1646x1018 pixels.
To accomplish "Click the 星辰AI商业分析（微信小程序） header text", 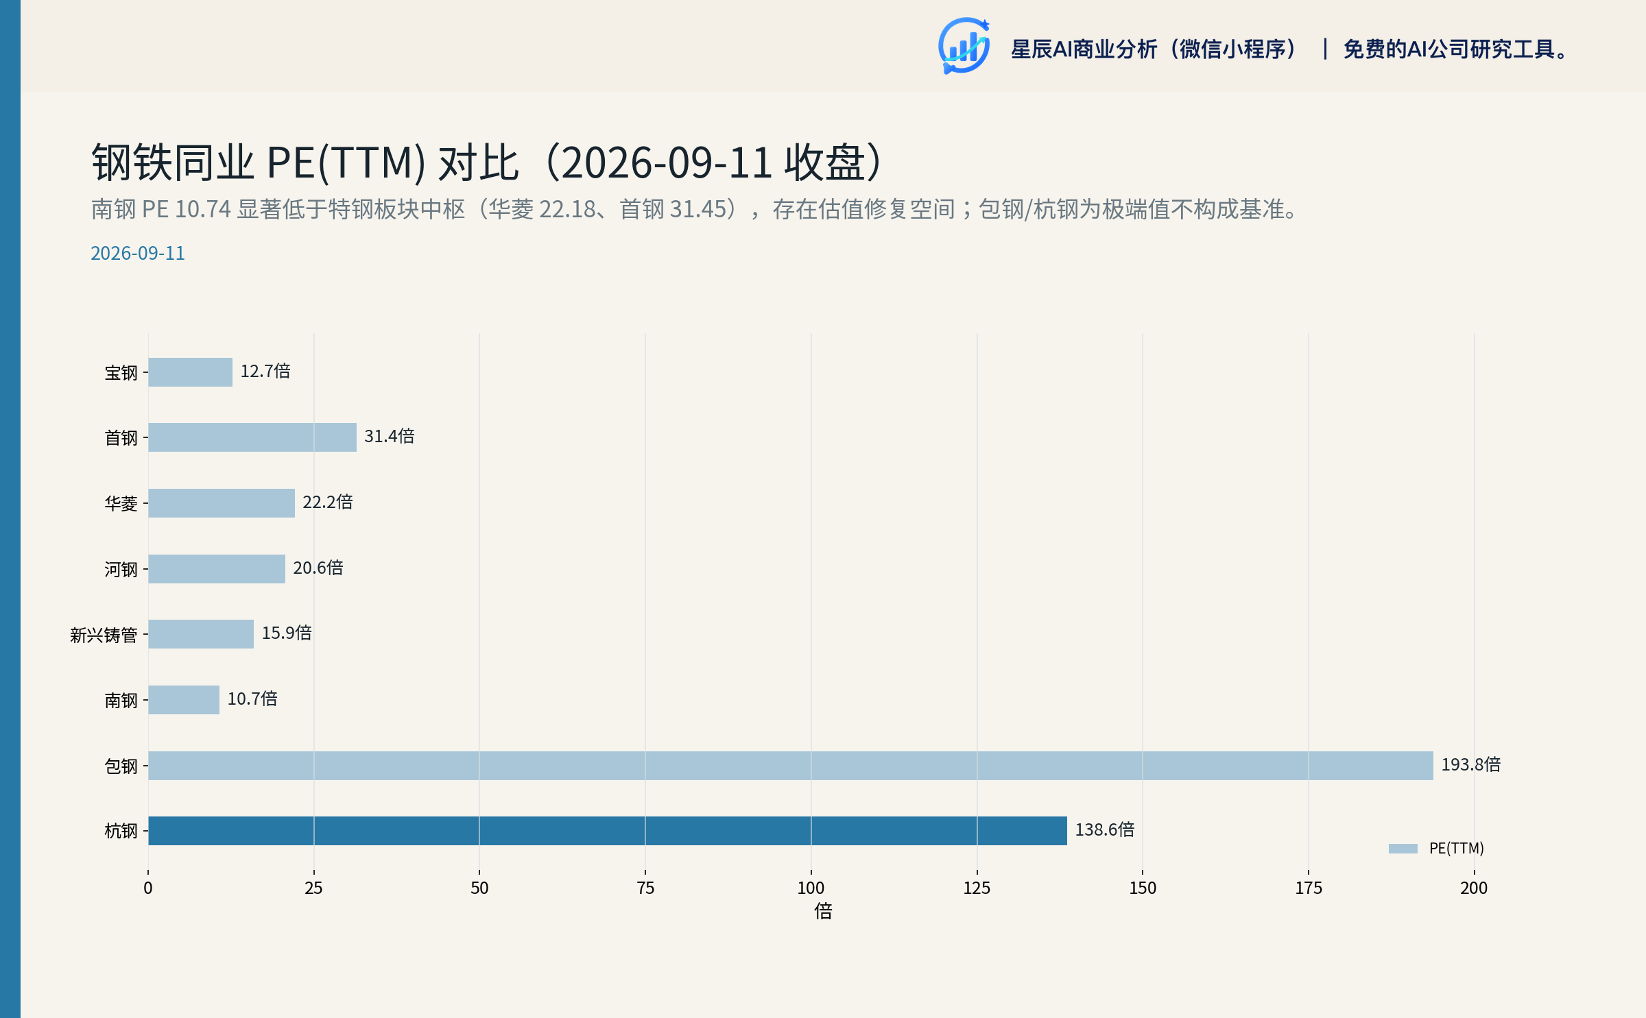I will (1154, 49).
